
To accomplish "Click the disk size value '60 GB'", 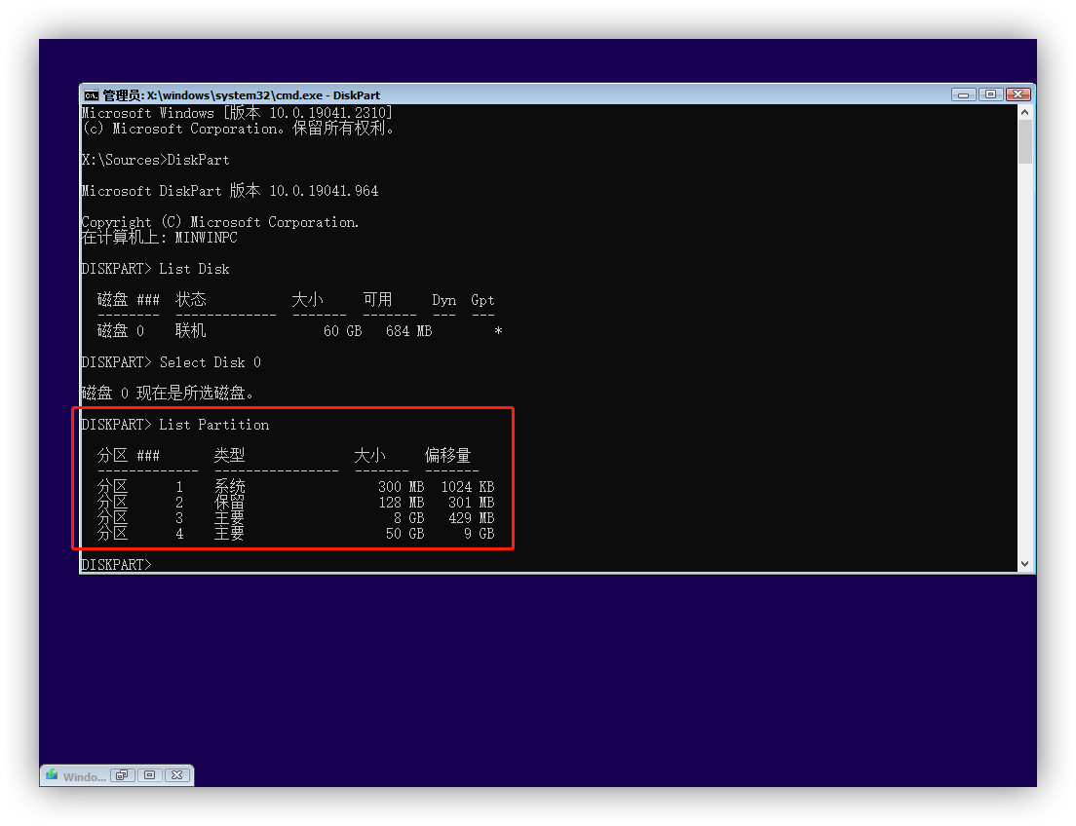I will click(342, 331).
